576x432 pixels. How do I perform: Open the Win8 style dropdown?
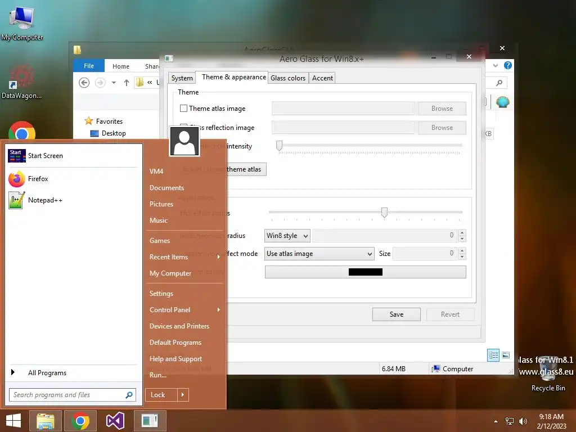tap(287, 236)
